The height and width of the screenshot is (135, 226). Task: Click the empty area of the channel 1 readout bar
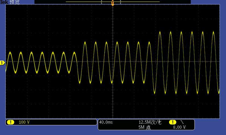[63, 122]
